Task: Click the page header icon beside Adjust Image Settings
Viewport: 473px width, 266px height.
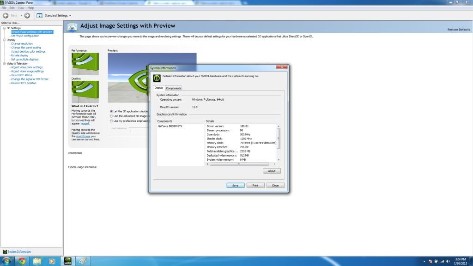Action: coord(72,27)
